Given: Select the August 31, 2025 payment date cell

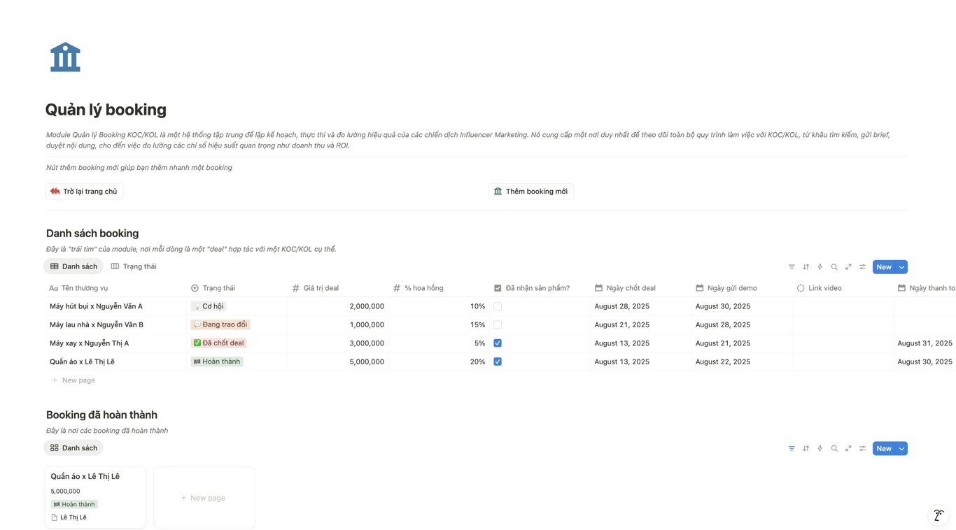Looking at the screenshot, I should click(x=925, y=343).
